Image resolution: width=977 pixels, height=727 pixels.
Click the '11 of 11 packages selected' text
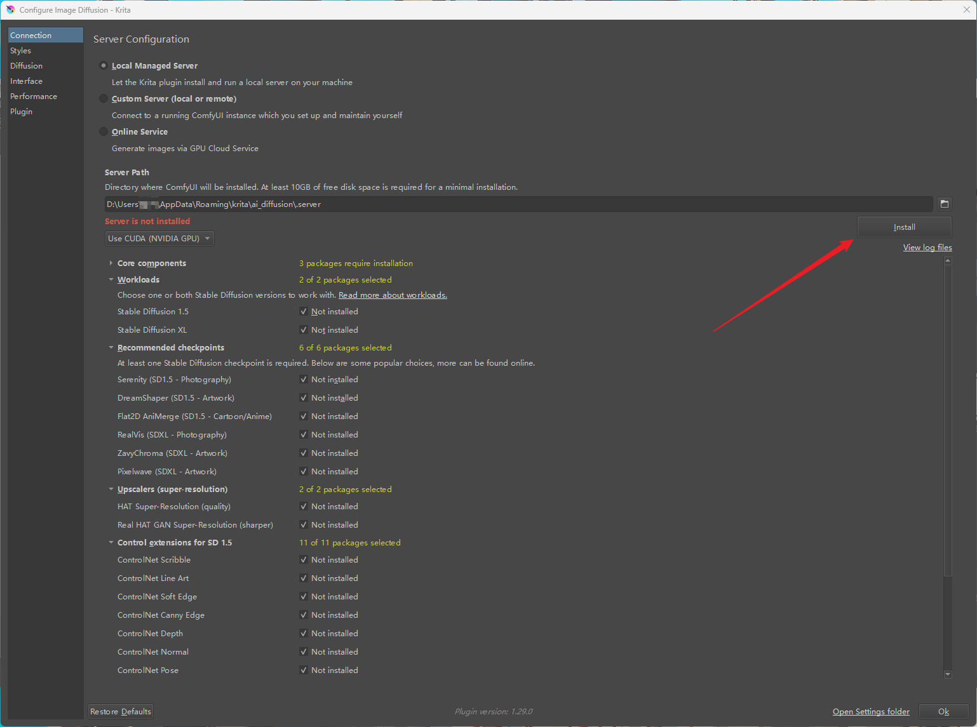(350, 543)
